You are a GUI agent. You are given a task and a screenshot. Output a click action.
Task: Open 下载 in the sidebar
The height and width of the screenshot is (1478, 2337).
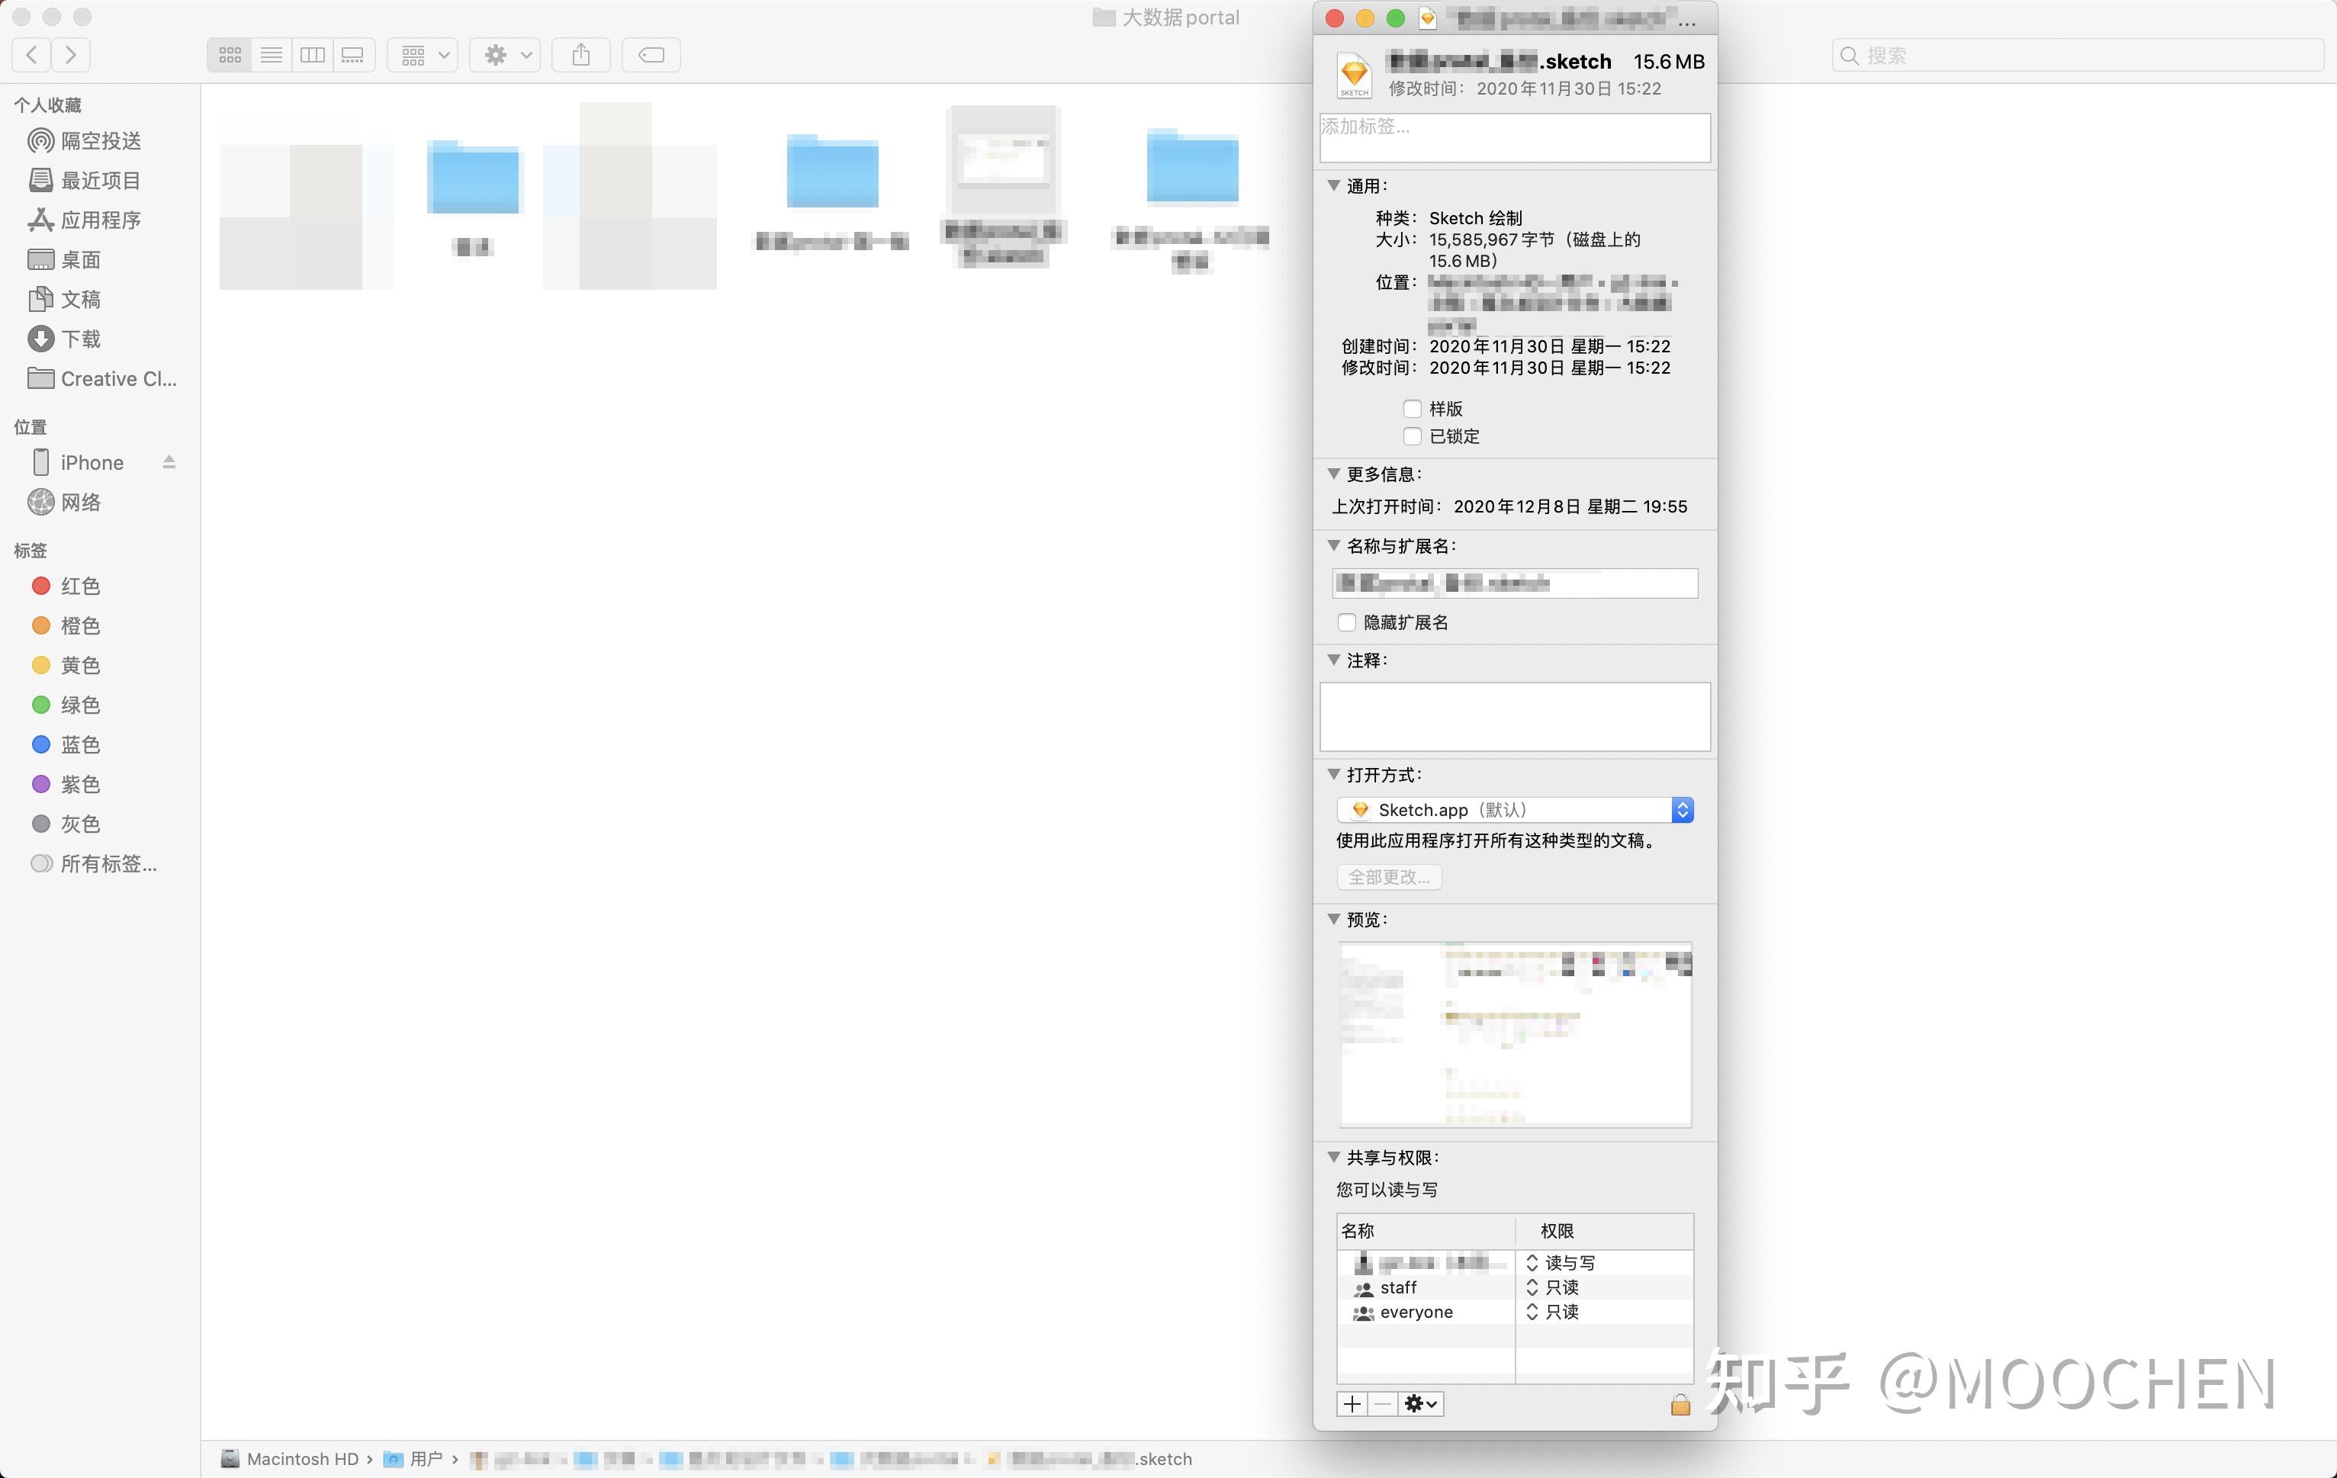[81, 339]
